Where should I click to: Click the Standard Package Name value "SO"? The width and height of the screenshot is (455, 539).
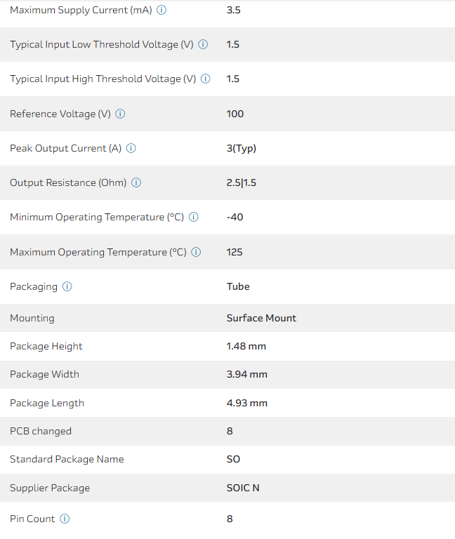click(x=233, y=459)
